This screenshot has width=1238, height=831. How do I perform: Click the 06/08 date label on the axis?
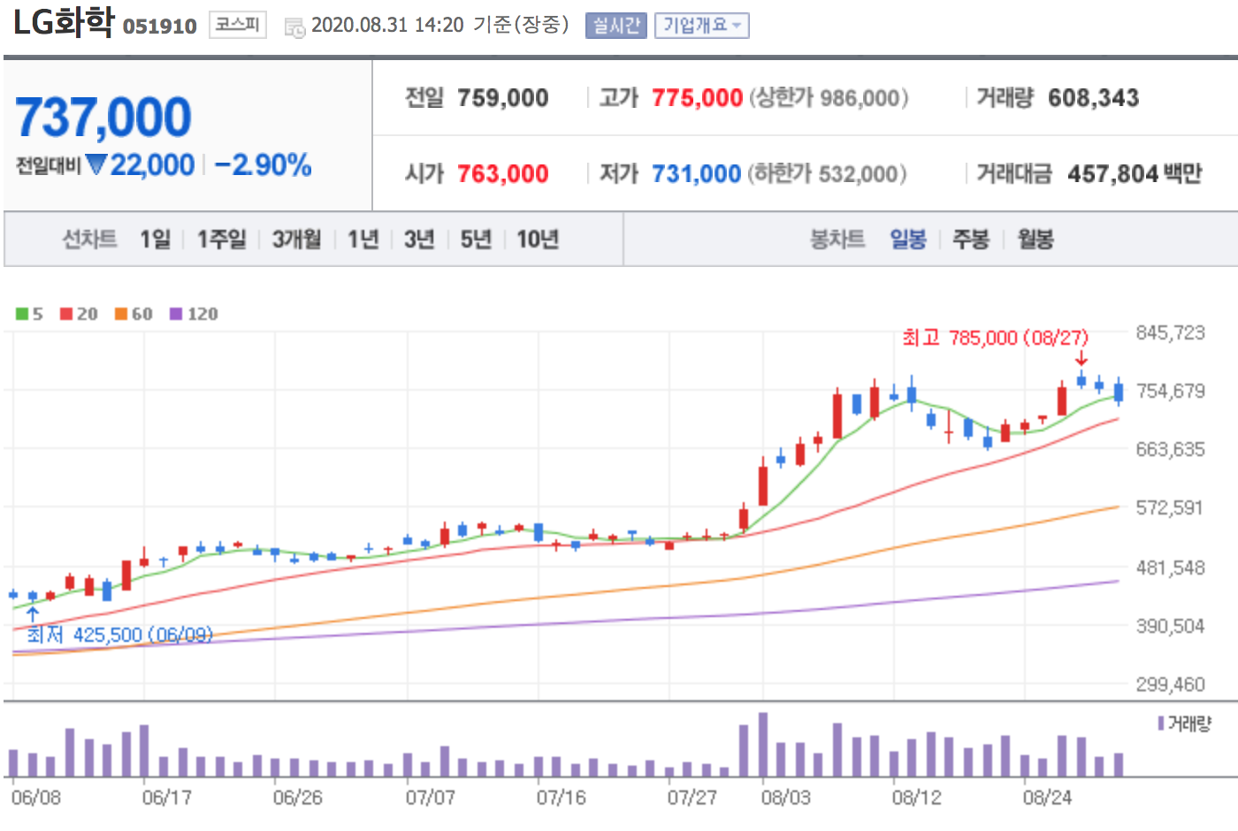36,797
